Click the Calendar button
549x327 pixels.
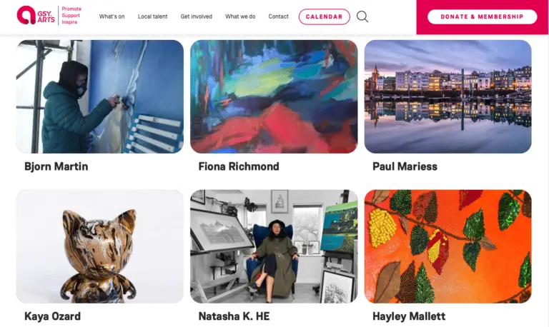click(325, 17)
